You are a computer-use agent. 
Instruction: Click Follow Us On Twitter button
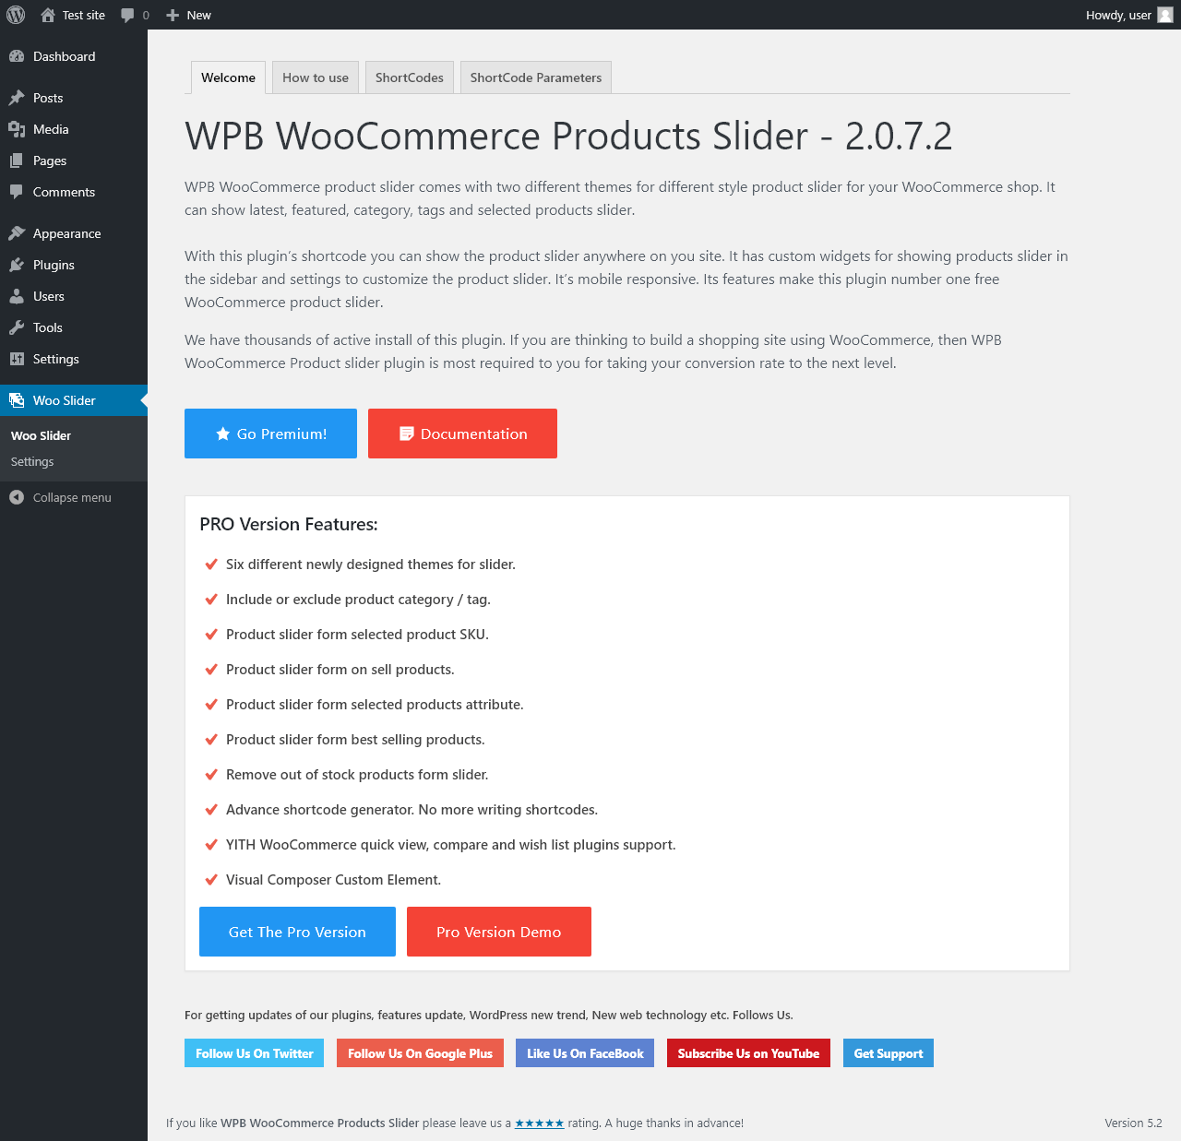click(x=254, y=1053)
